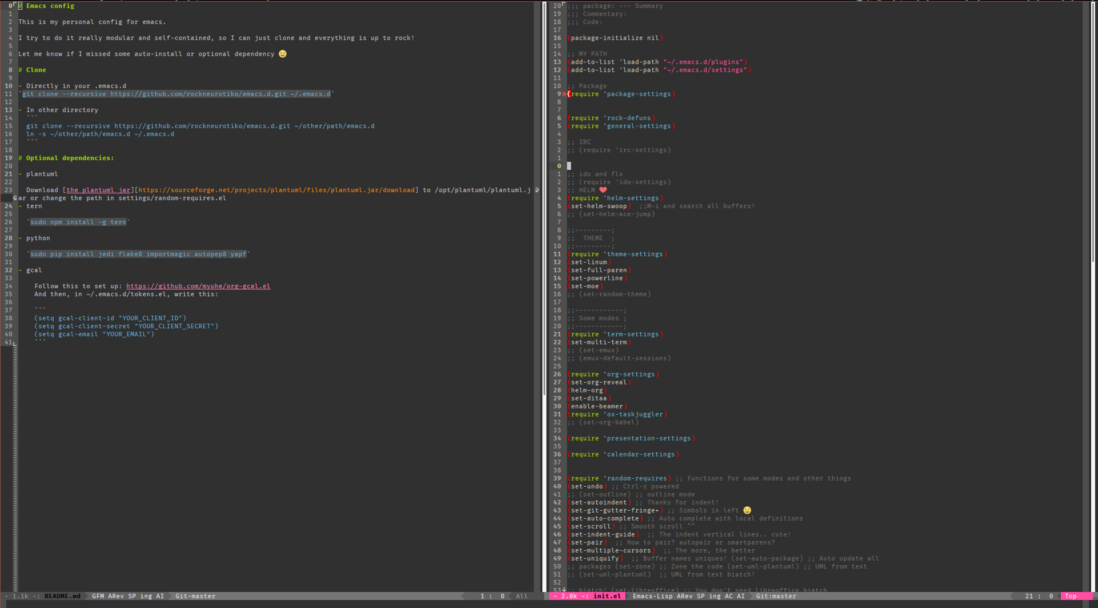1098x608 pixels.
Task: Click '(package-initialize nil)' in init.el
Action: 615,38
